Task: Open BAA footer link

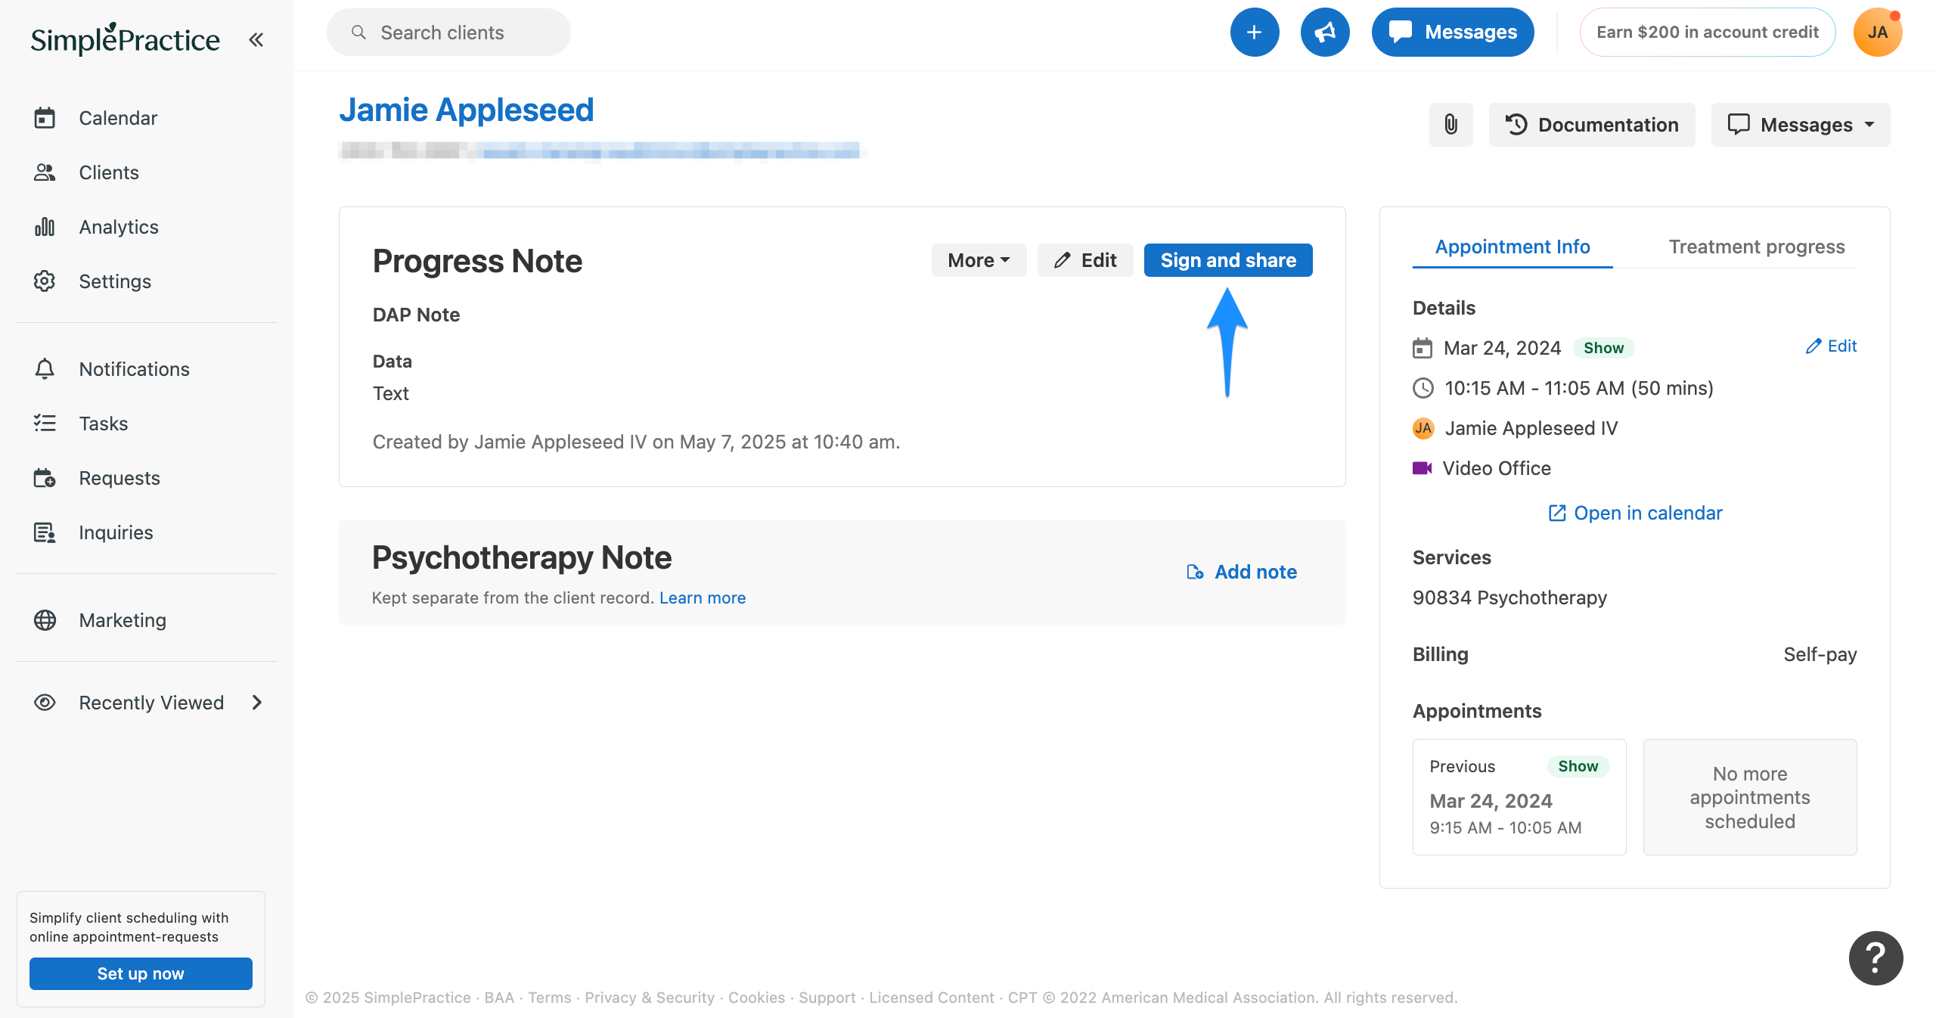Action: pos(499,998)
